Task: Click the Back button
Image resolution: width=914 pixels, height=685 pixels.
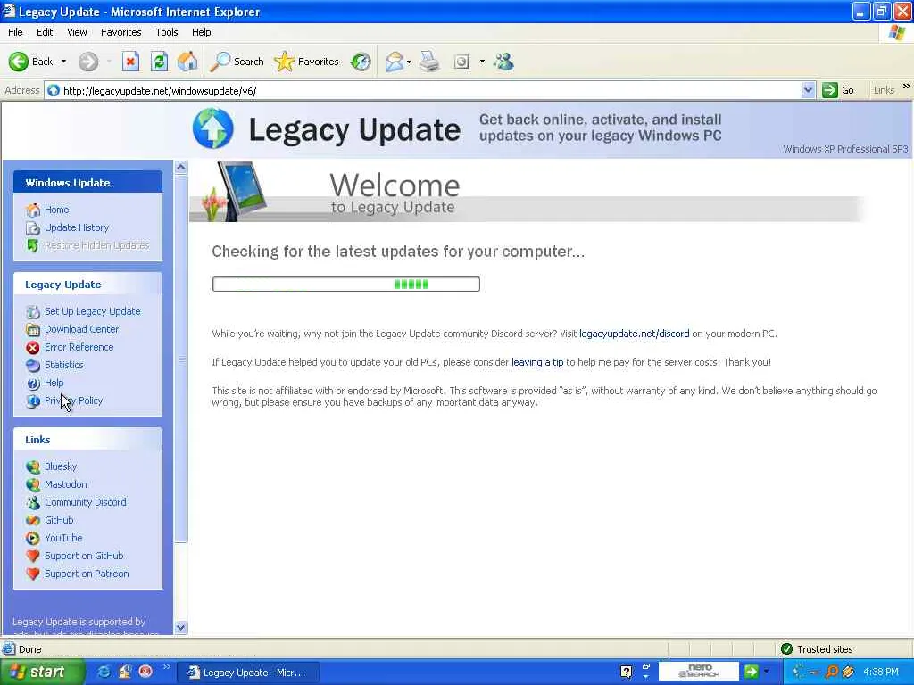Action: (31, 62)
